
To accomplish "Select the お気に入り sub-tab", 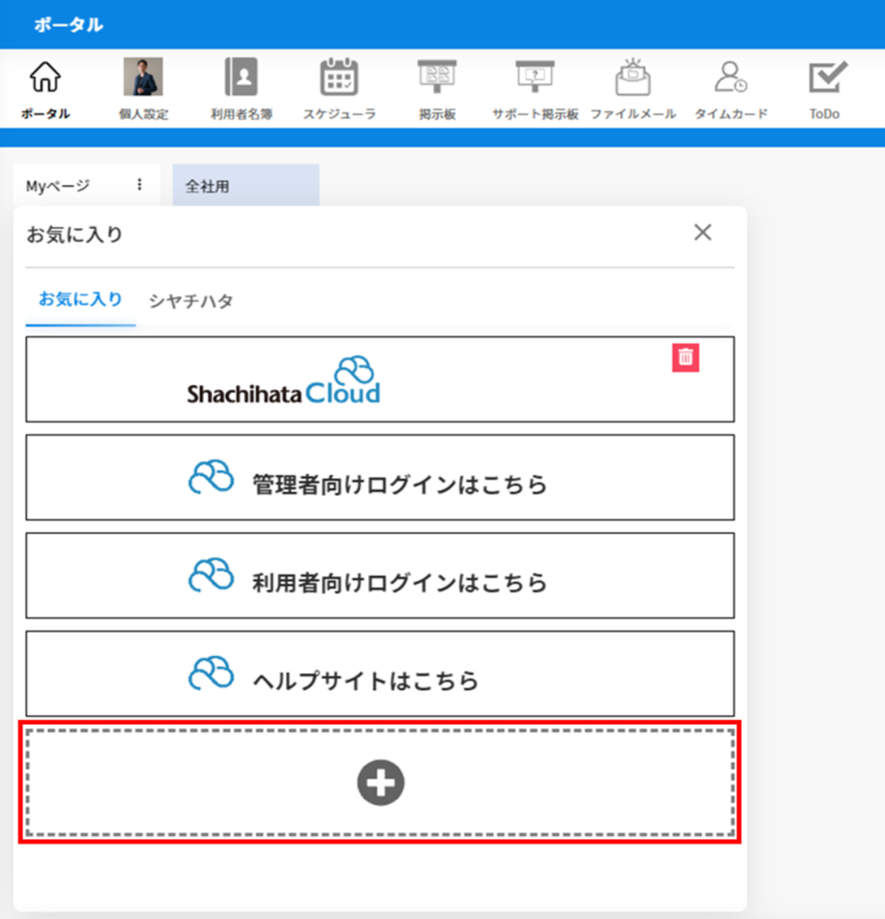I will pos(80,300).
